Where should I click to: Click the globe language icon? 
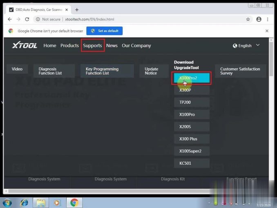[235, 46]
